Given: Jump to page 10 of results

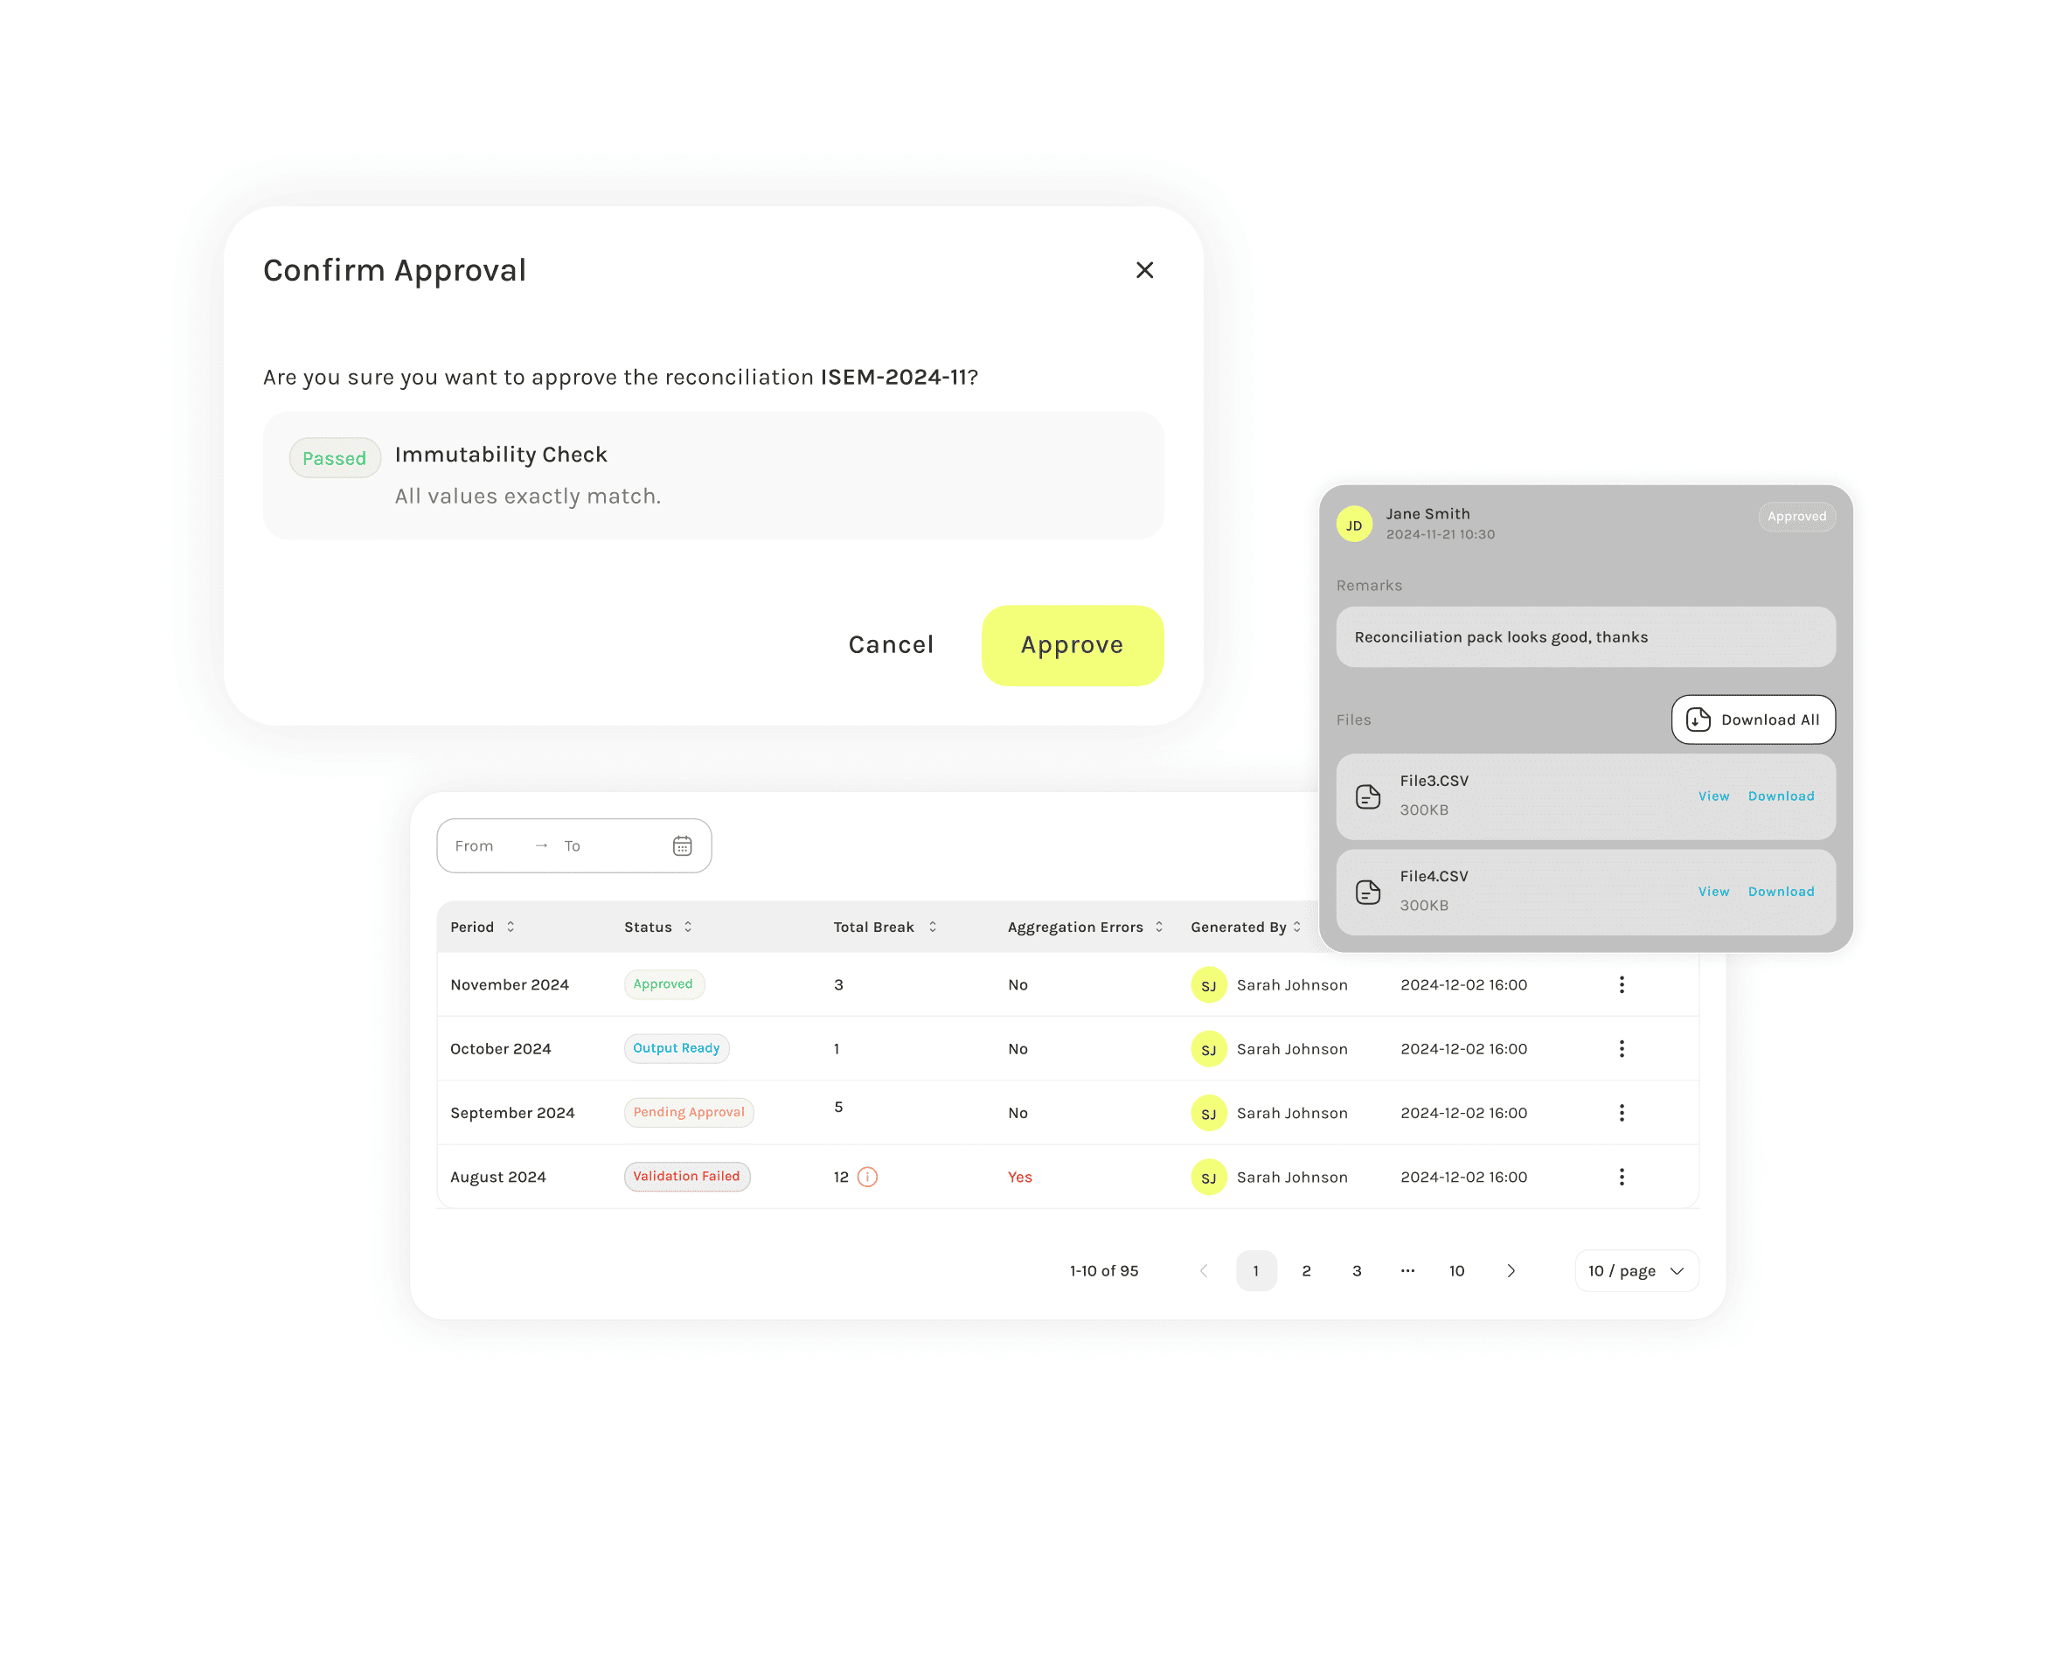Looking at the screenshot, I should pyautogui.click(x=1455, y=1270).
